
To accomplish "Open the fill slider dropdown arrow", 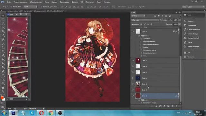I will (180, 24).
